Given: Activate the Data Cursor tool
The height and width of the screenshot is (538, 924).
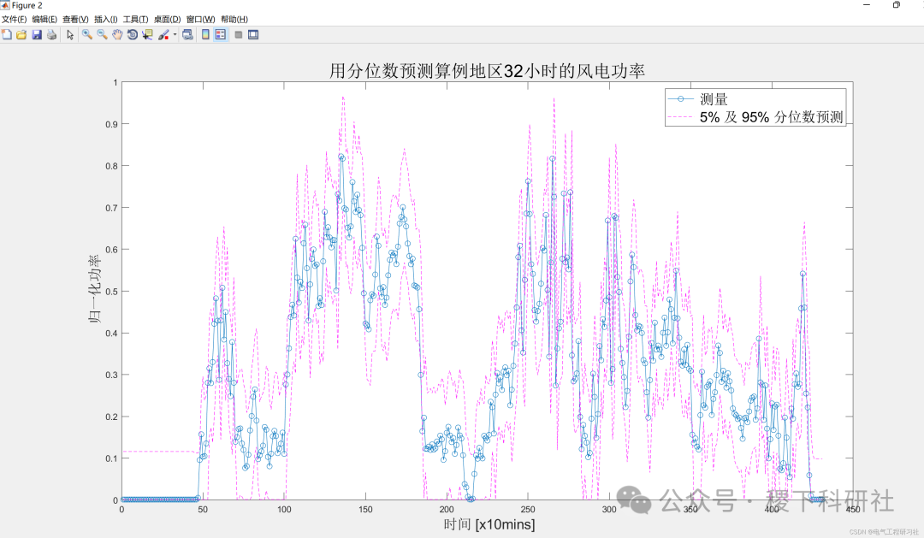Looking at the screenshot, I should coord(147,35).
